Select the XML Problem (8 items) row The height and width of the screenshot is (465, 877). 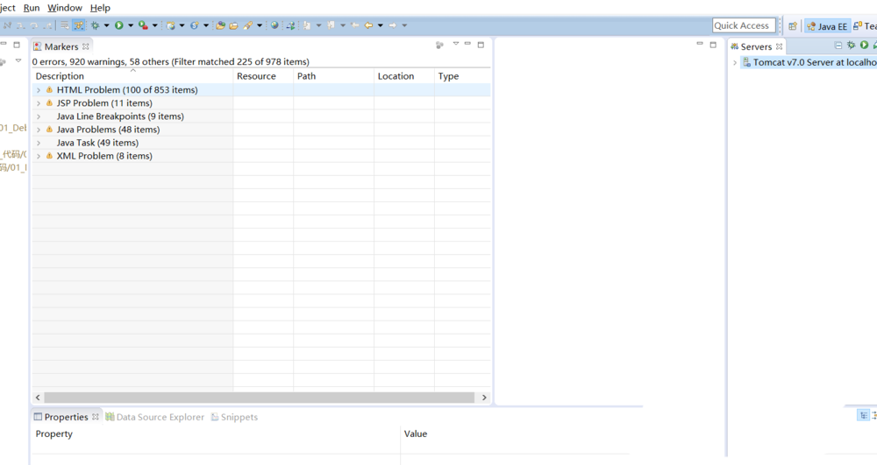(x=261, y=156)
